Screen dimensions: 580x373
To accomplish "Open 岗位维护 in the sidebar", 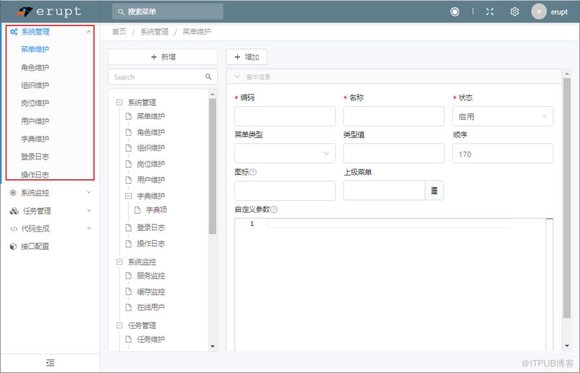I will pyautogui.click(x=35, y=103).
